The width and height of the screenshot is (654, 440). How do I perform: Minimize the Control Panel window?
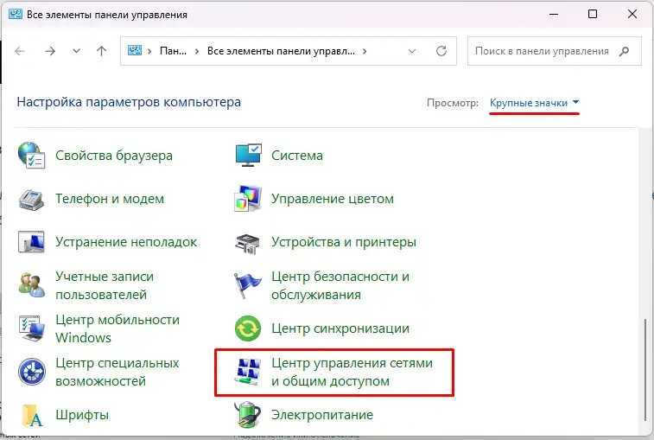554,14
